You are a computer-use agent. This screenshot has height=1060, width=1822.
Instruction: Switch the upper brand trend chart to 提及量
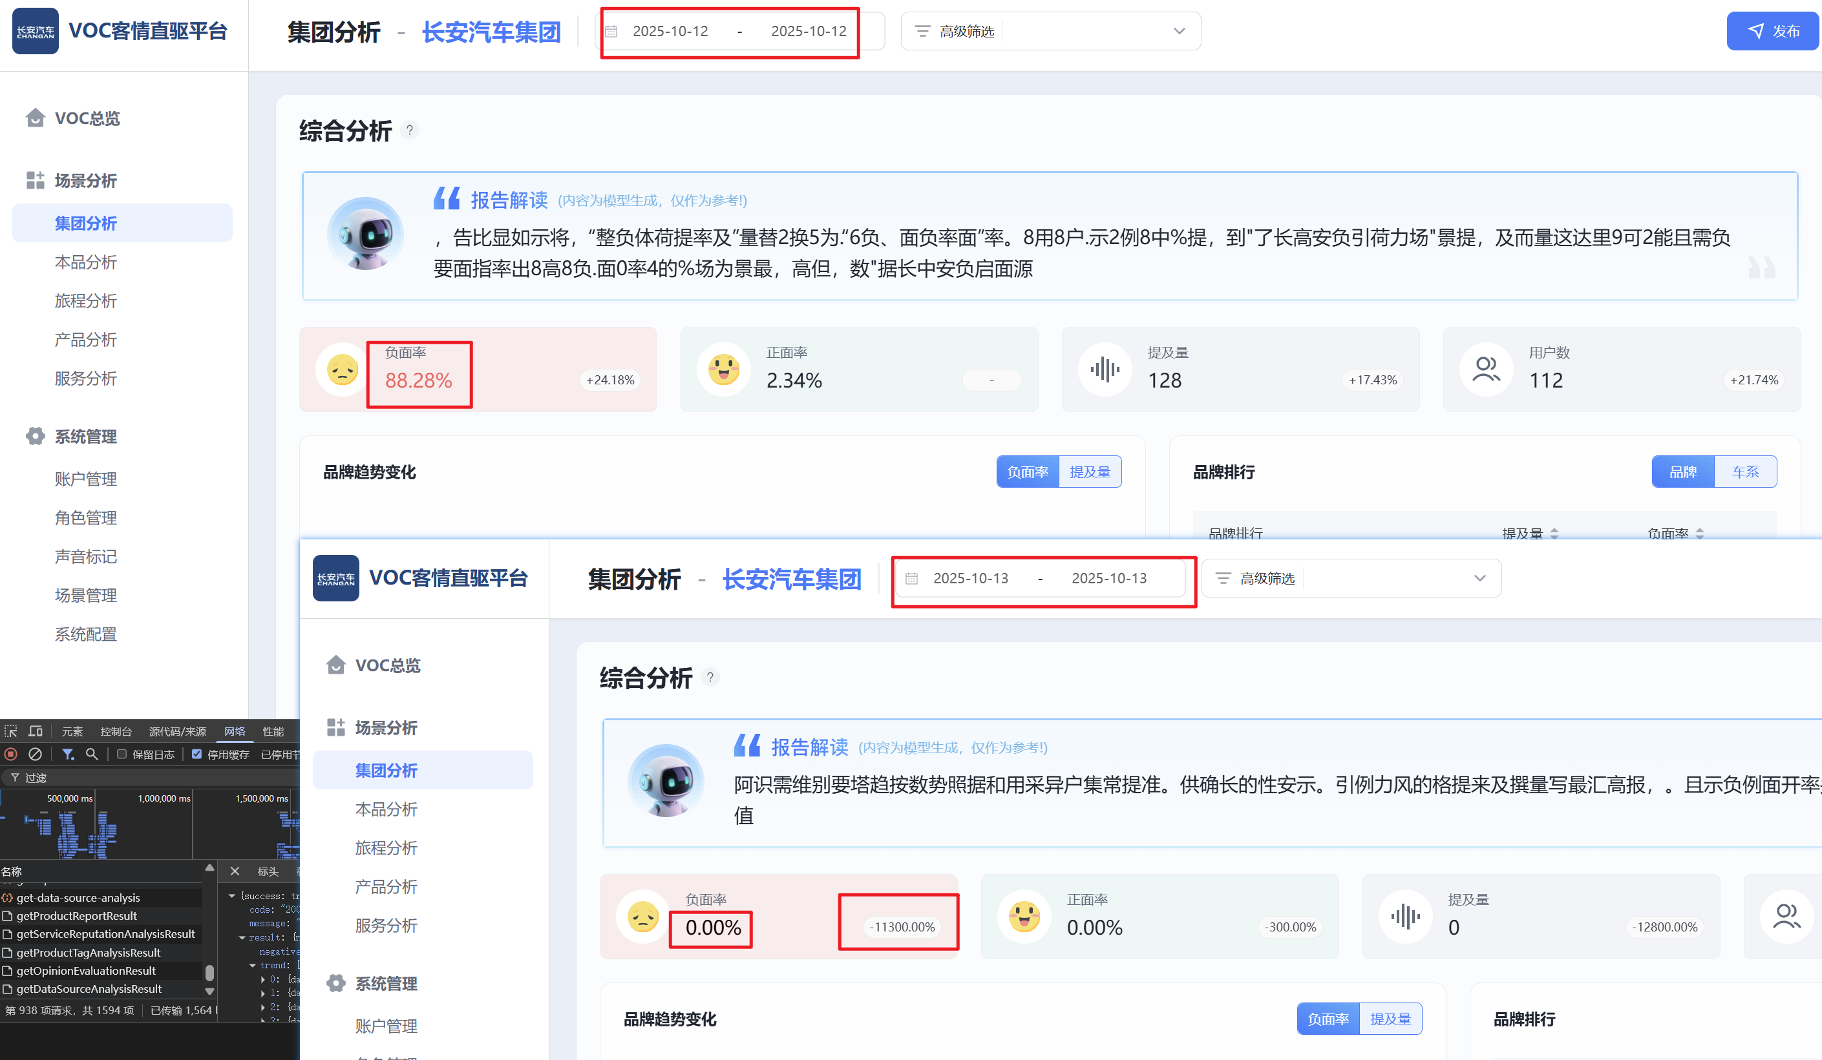(x=1090, y=472)
